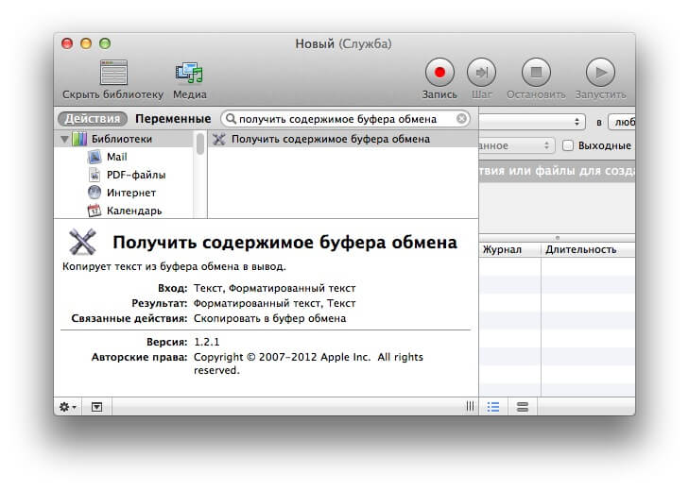689x490 pixels.
Task: Click the search magnifier icon
Action: coord(231,119)
